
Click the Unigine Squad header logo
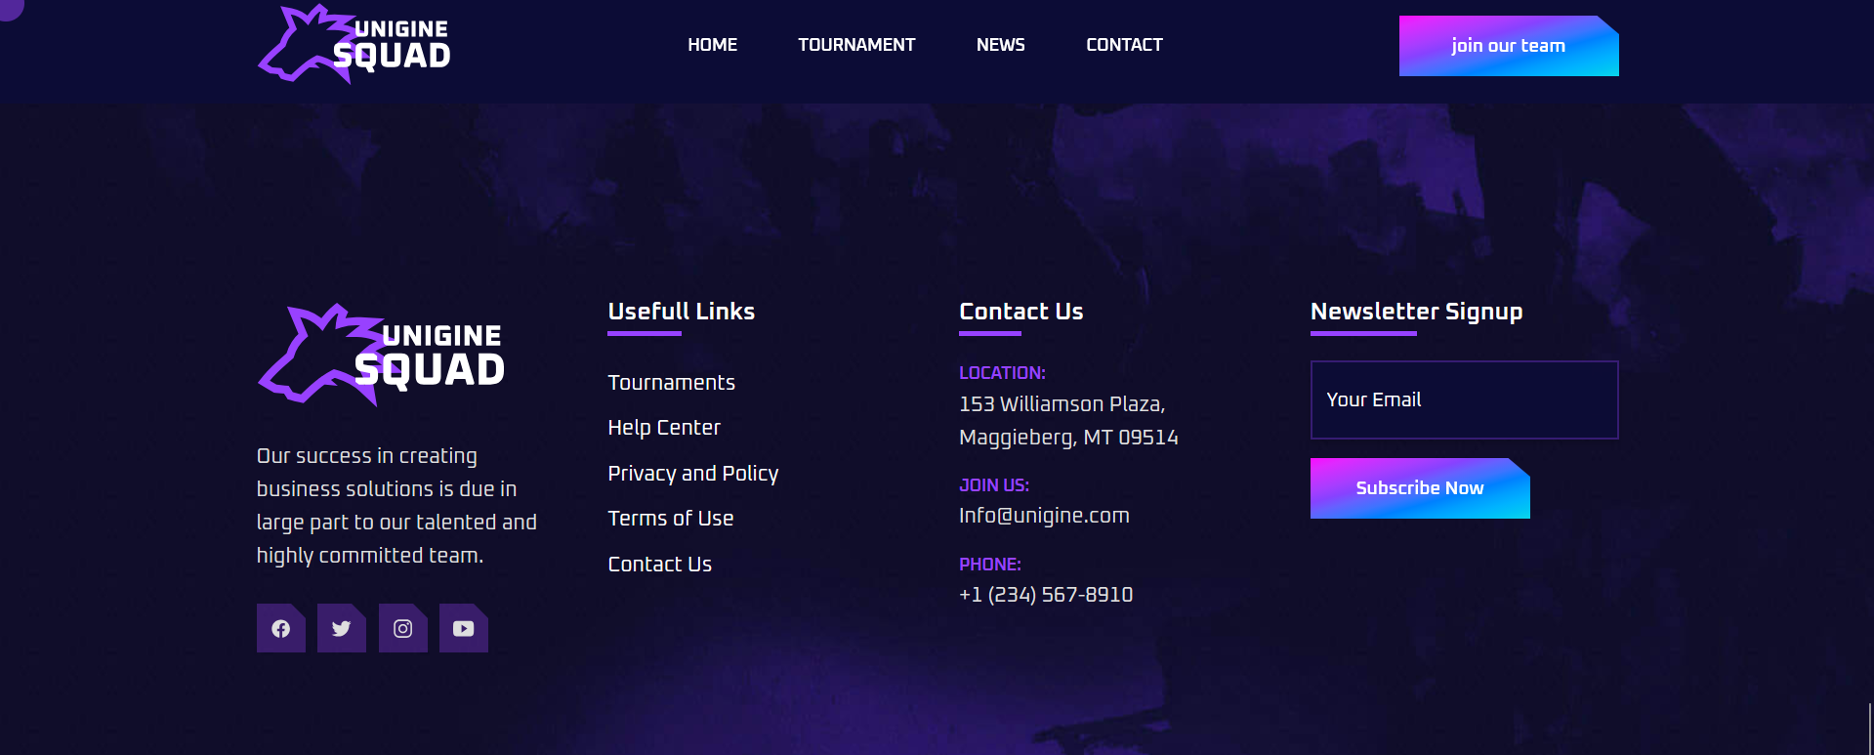coord(354,44)
